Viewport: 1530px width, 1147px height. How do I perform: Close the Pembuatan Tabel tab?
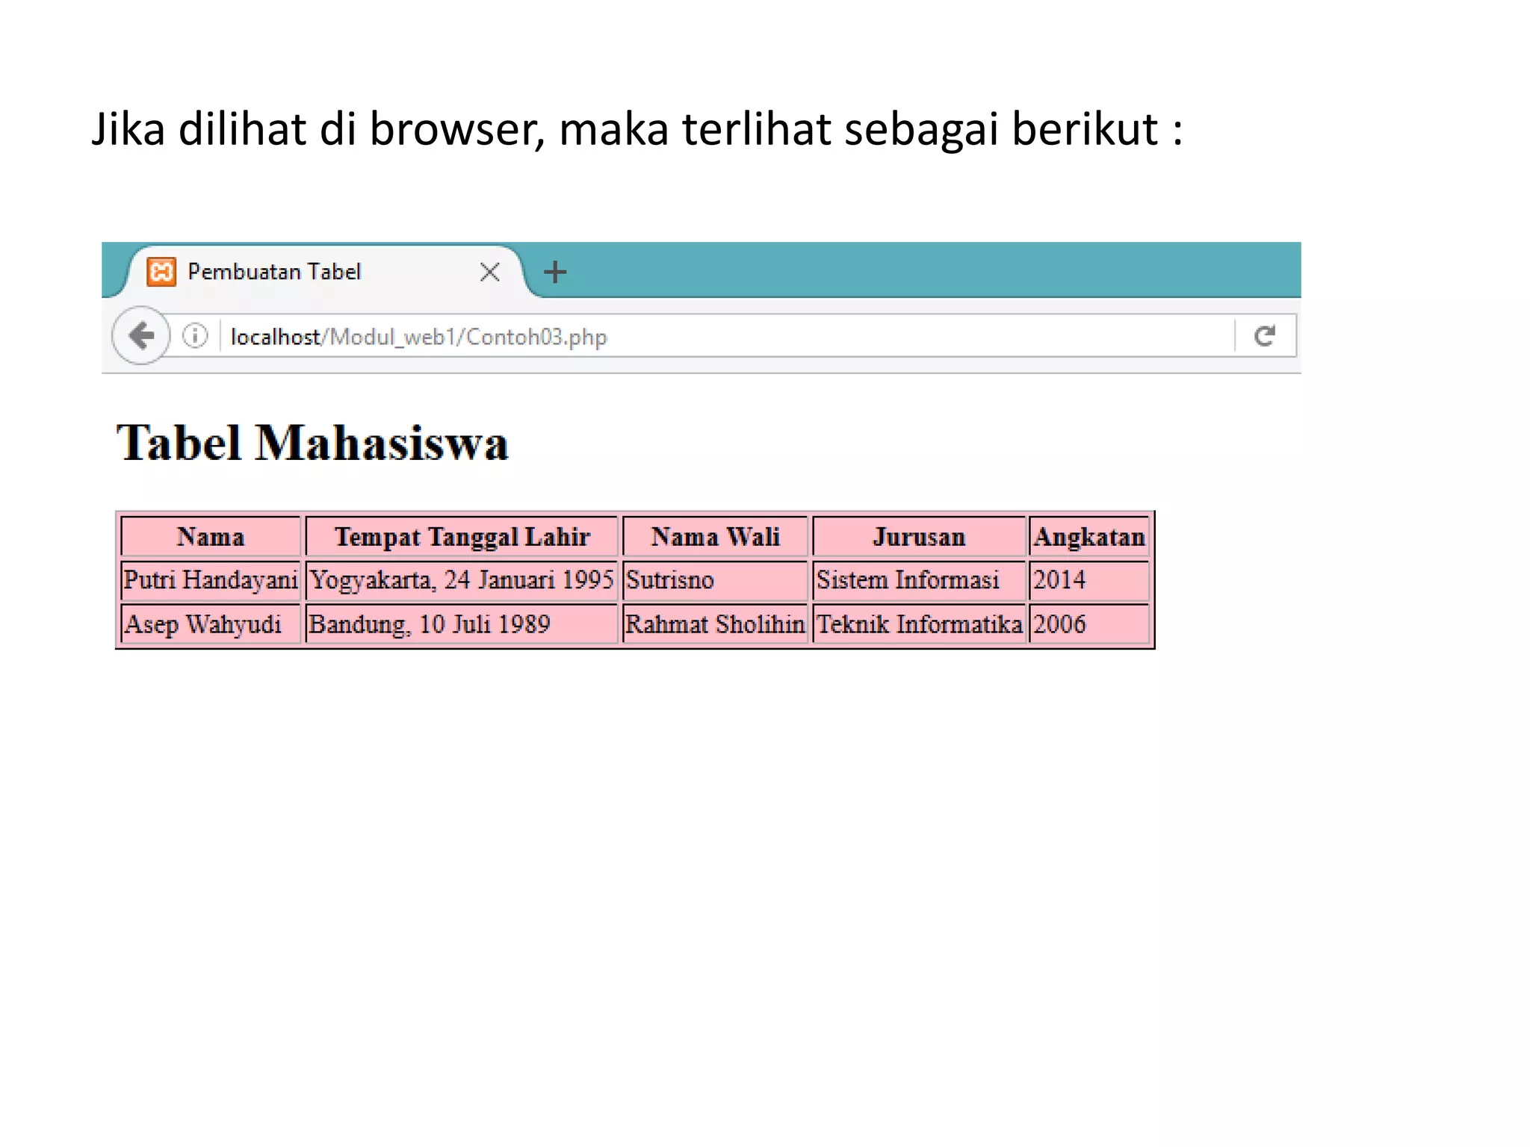(x=489, y=272)
